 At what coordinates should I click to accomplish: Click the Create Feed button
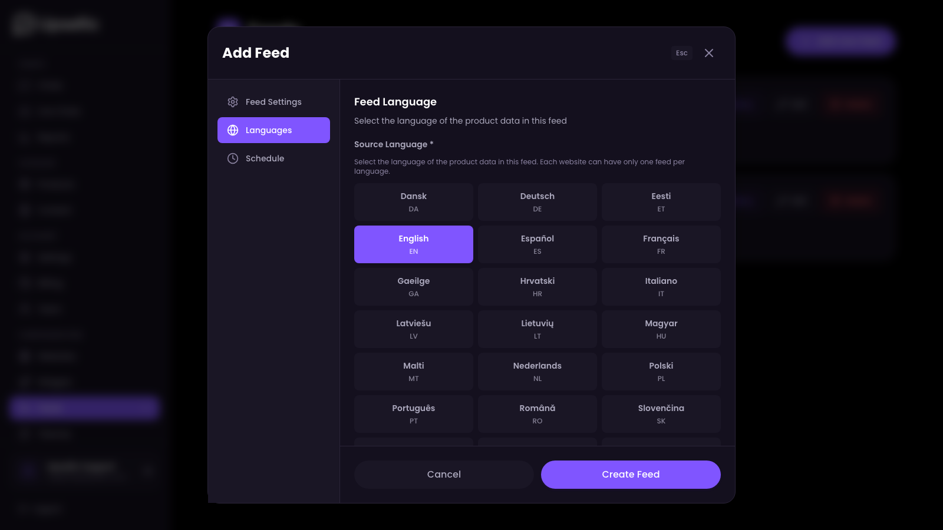click(631, 475)
